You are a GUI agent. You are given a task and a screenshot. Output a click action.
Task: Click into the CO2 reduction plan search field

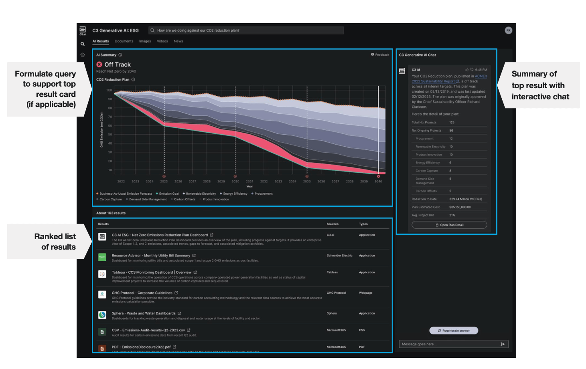point(246,30)
